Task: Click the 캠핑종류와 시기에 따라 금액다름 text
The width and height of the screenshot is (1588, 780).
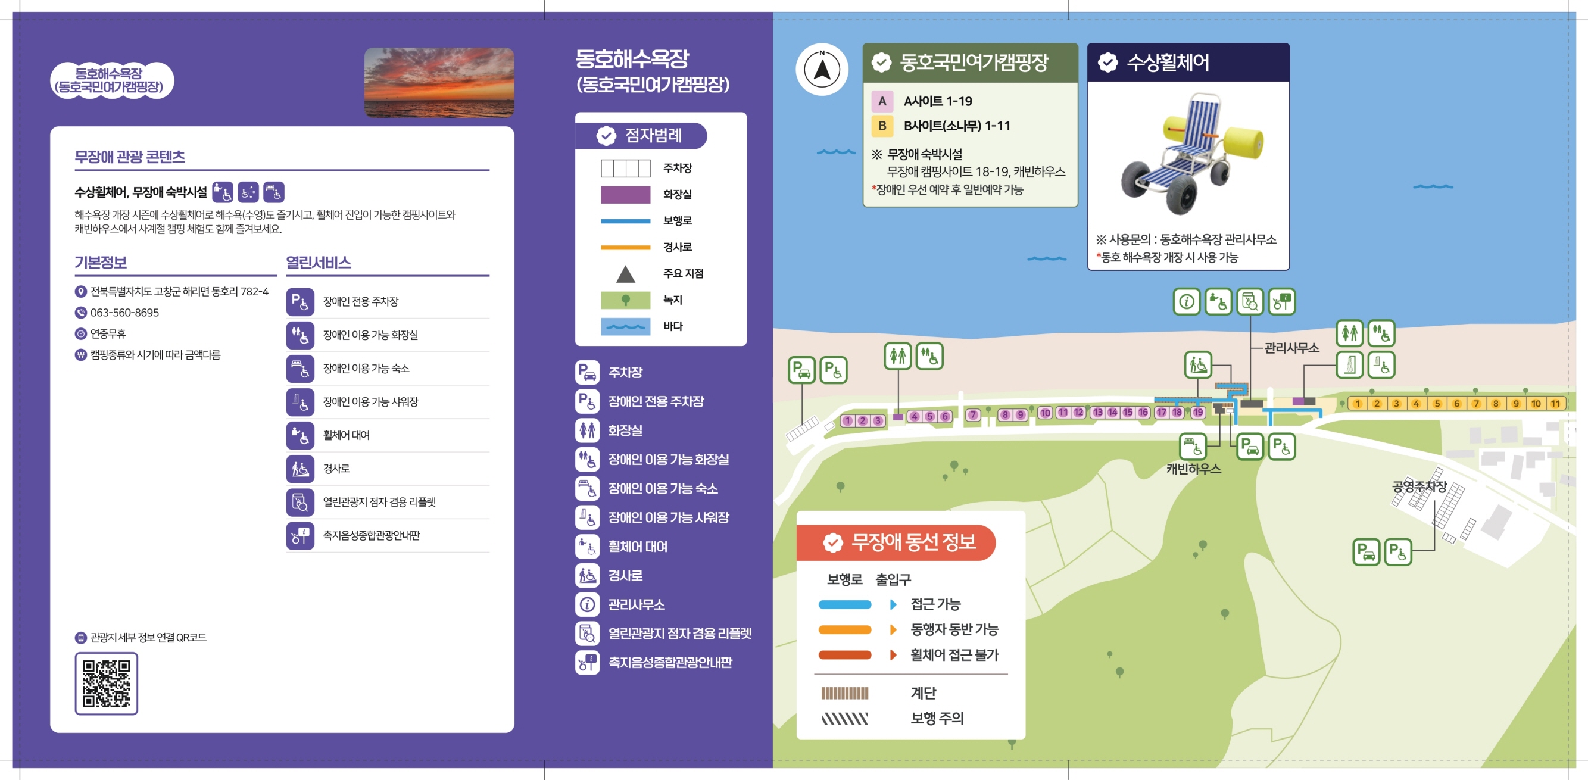Action: (155, 354)
